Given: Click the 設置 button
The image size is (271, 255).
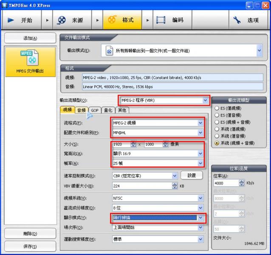Looking at the screenshot, I should 192,175.
